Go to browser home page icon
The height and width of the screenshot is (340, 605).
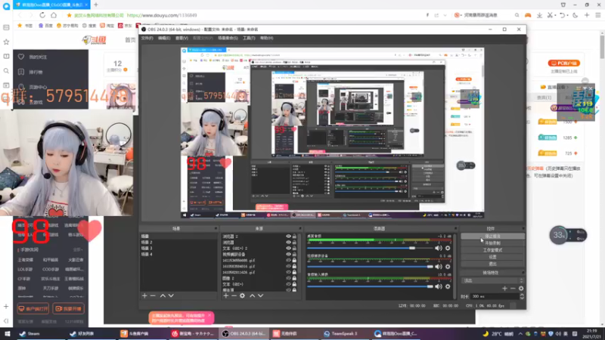coord(54,15)
